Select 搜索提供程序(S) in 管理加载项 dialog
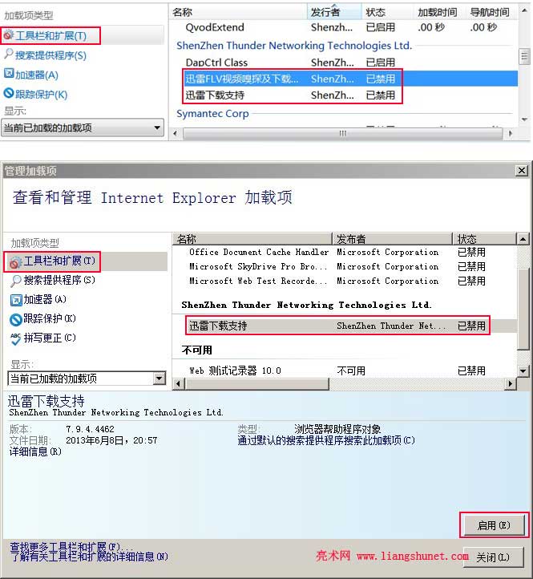Screen dimensions: 533x579 click(x=59, y=280)
